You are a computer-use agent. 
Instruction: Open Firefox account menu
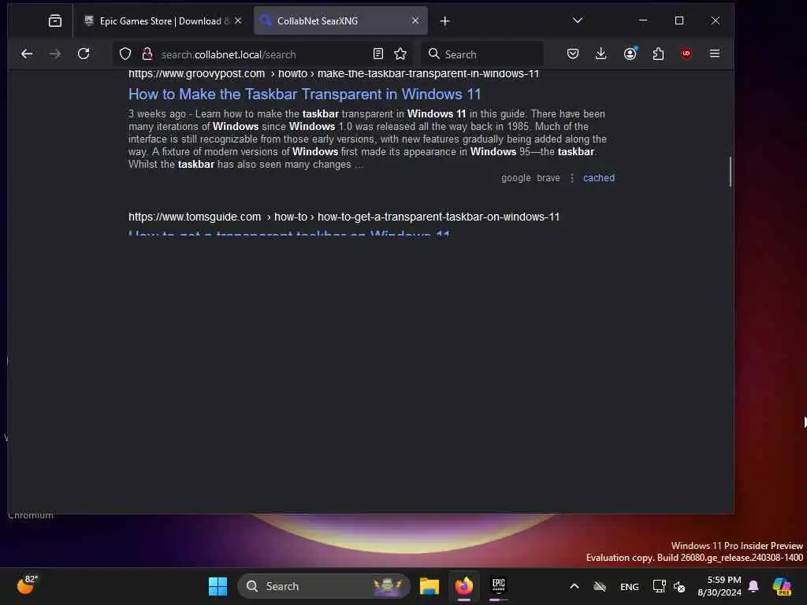630,54
